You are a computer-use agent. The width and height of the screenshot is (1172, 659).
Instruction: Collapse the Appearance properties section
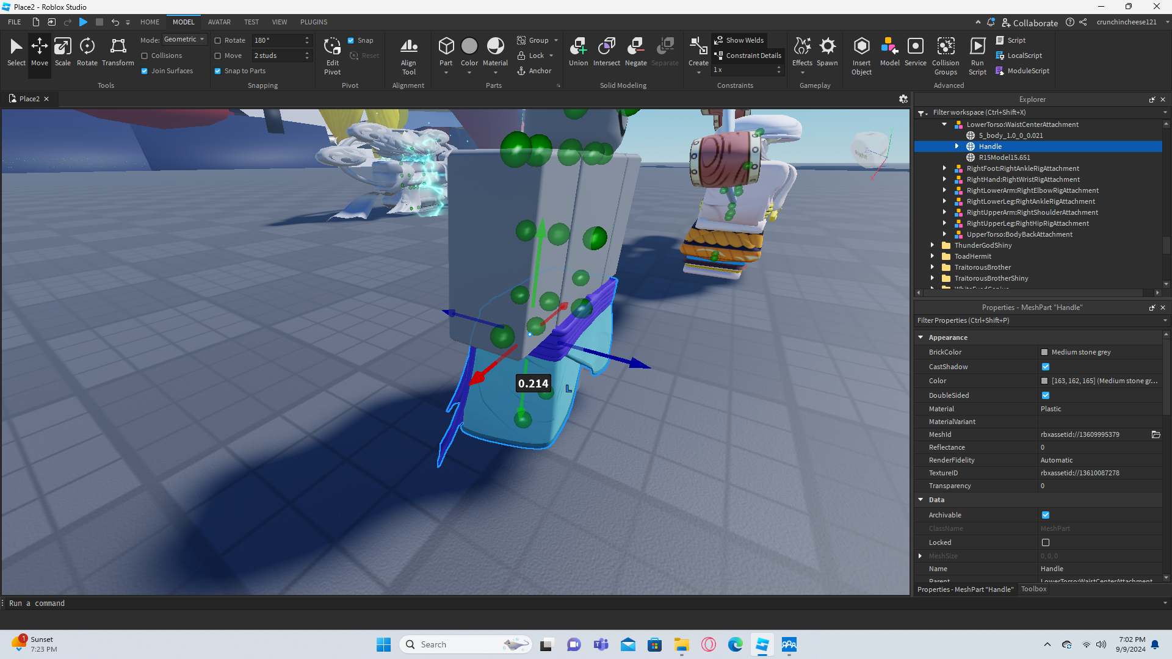point(921,337)
